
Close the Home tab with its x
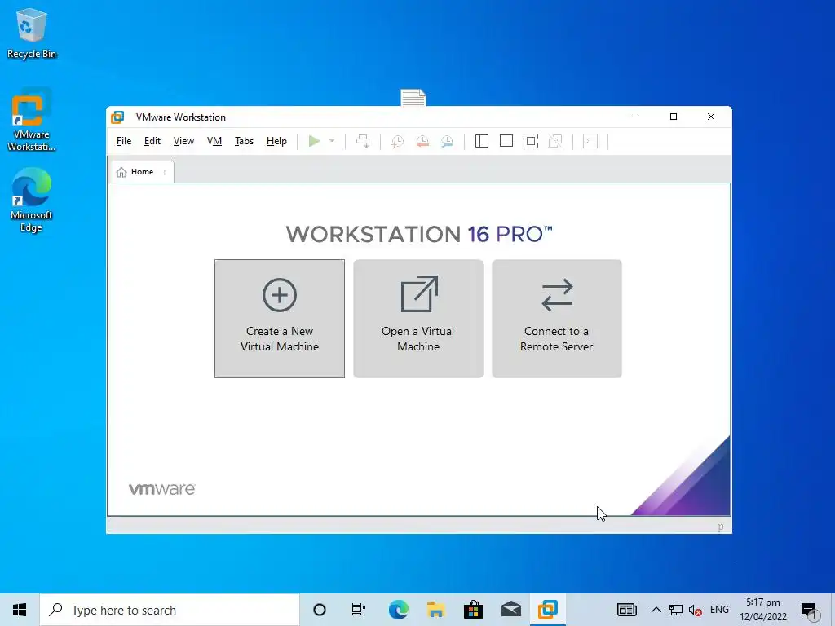(165, 172)
